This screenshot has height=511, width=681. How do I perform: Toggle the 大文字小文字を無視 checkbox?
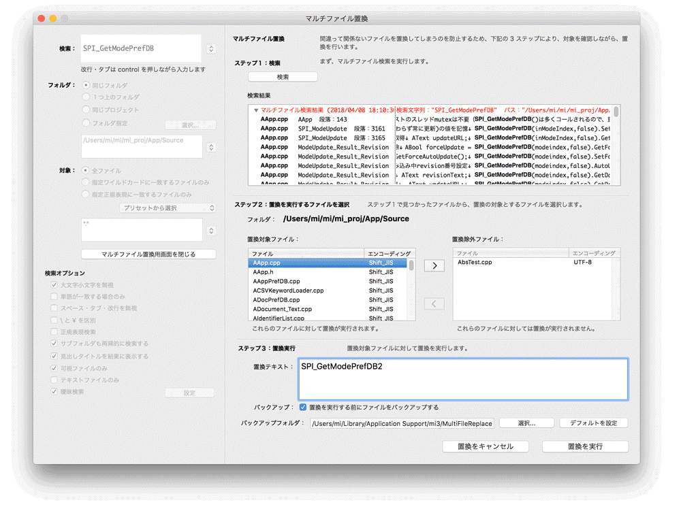tap(54, 285)
